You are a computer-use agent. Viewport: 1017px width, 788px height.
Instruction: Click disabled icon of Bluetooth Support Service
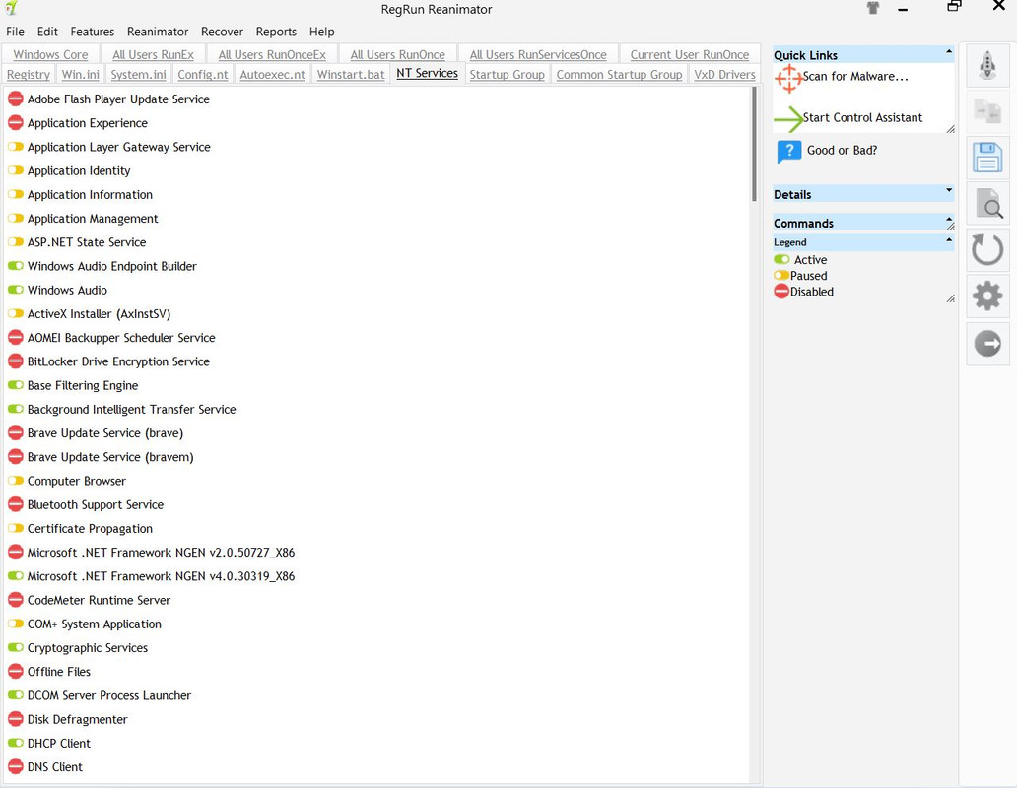[x=16, y=504]
